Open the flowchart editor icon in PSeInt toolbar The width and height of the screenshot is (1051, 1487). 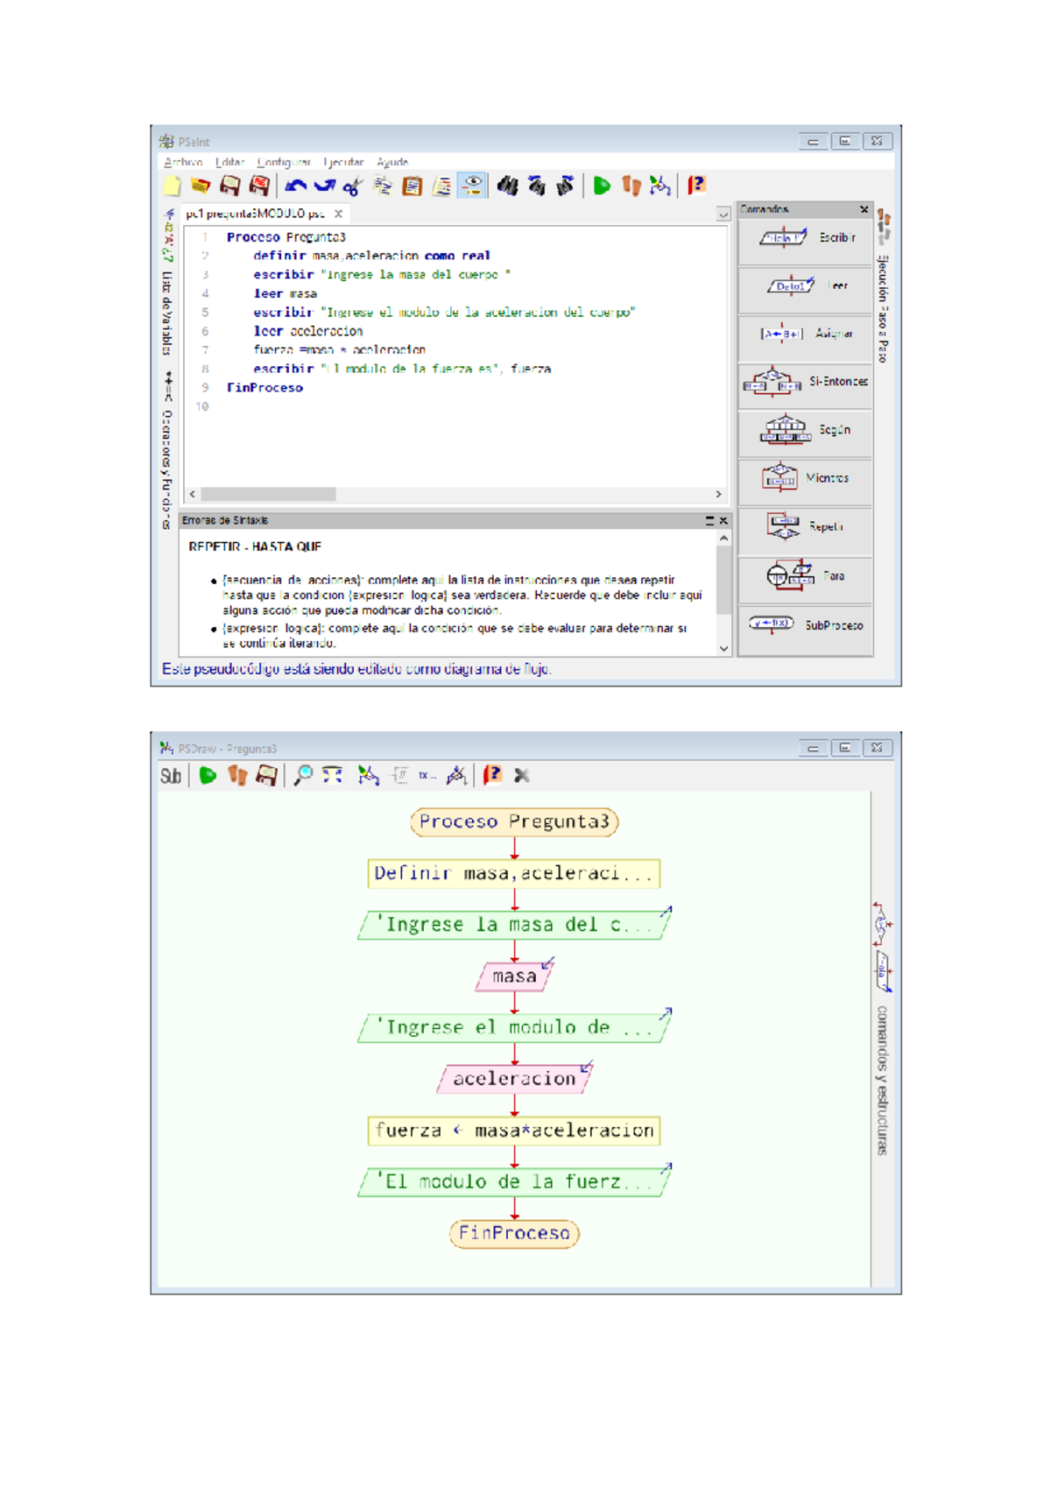pyautogui.click(x=660, y=186)
